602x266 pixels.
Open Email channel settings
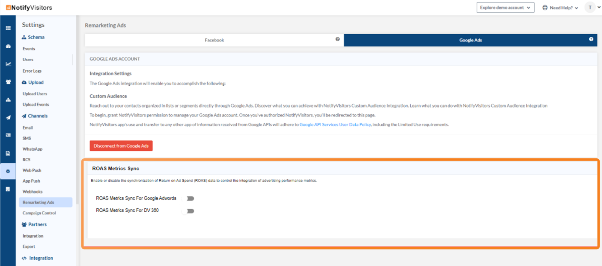28,128
